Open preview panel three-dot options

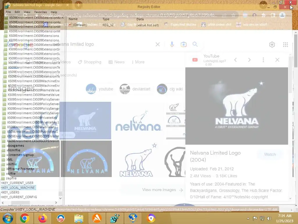point(263,60)
